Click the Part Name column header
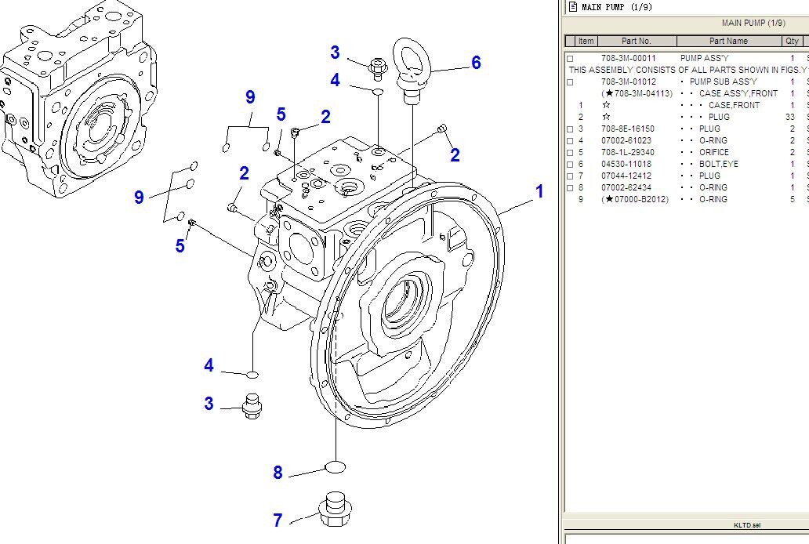Viewport: 809px width, 544px height. [x=728, y=41]
